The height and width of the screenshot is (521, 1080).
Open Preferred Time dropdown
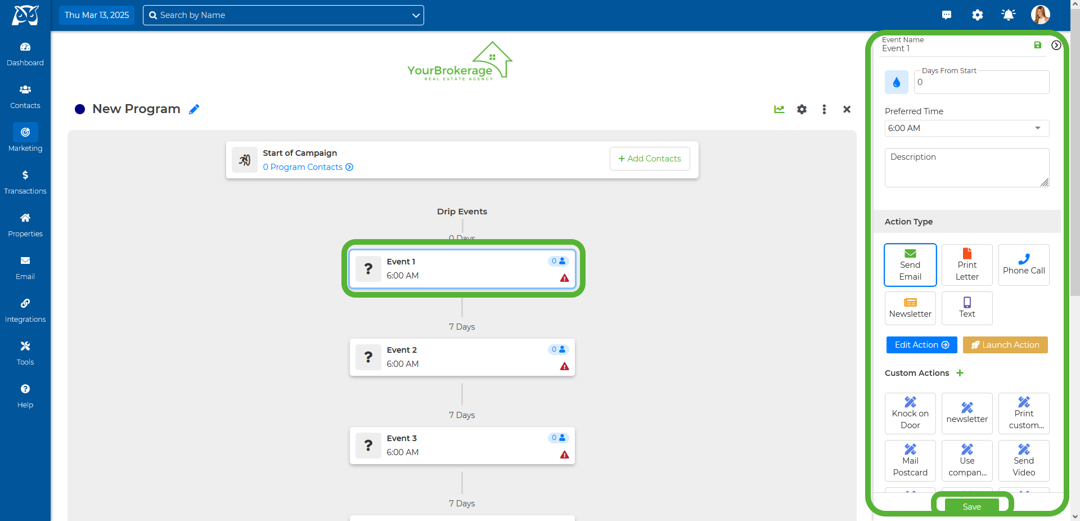(967, 128)
